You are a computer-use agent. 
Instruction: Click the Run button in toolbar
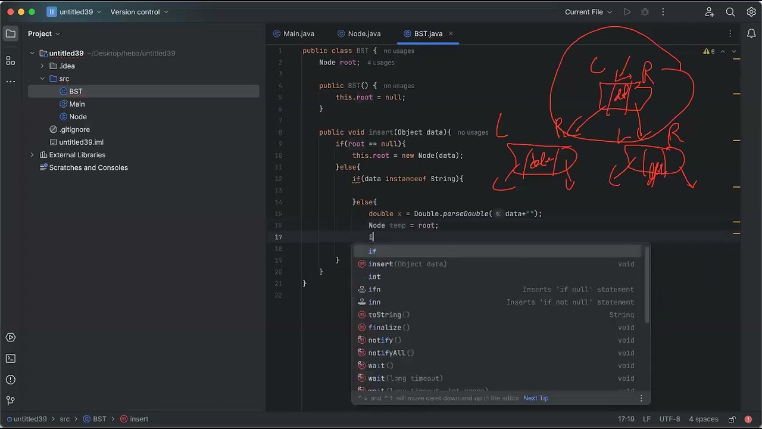(627, 12)
